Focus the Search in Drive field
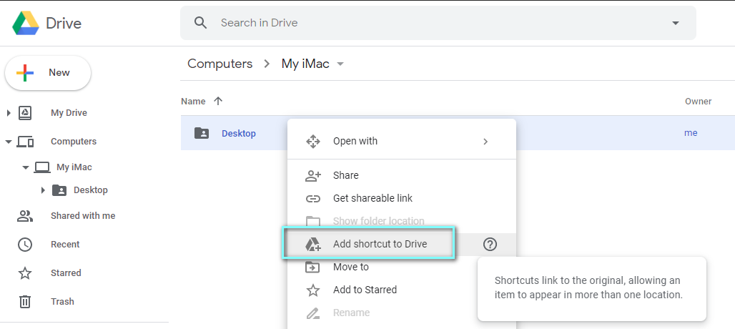The image size is (735, 329). pyautogui.click(x=438, y=23)
